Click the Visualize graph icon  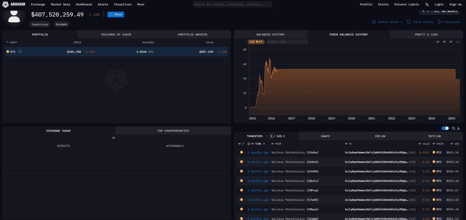pyautogui.click(x=440, y=22)
